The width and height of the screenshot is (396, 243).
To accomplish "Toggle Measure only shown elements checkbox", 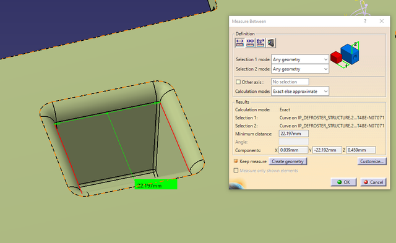I will pyautogui.click(x=236, y=170).
